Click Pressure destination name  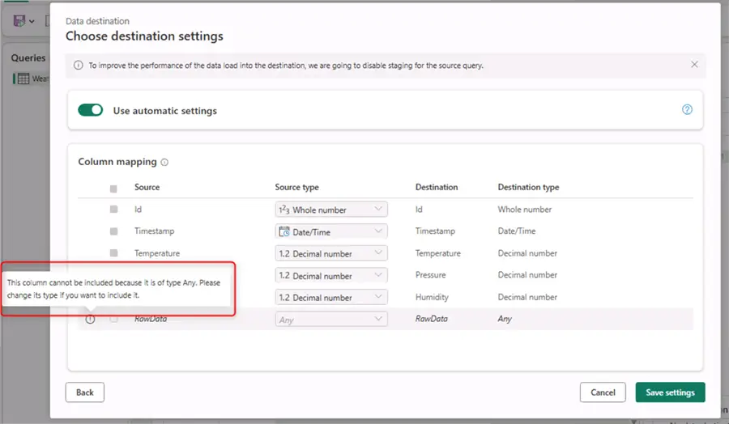tap(431, 275)
